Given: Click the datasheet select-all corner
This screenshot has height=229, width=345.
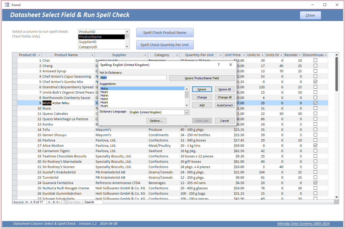Looking at the screenshot, I should click(15, 55).
